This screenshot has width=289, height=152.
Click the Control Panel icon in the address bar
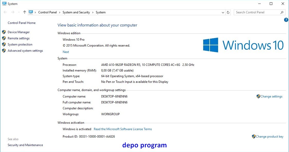tap(31, 12)
